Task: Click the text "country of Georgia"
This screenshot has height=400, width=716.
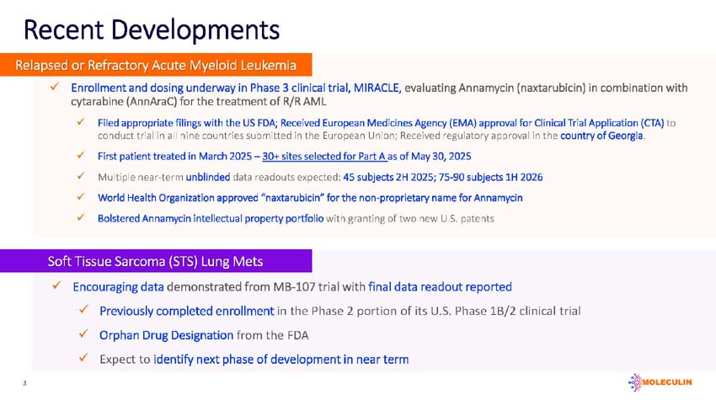Action: pyautogui.click(x=601, y=136)
